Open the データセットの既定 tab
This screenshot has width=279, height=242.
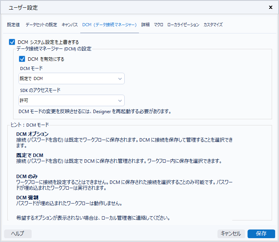pos(41,25)
